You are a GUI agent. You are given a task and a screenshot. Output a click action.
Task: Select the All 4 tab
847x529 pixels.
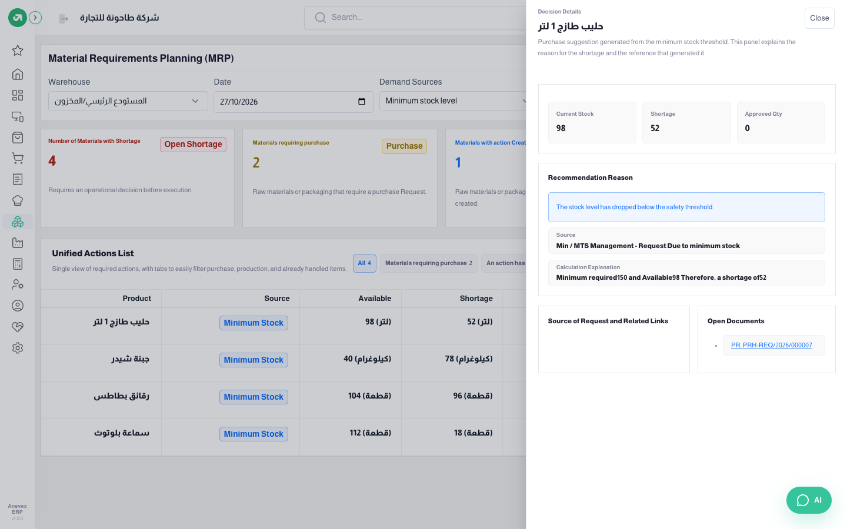pyautogui.click(x=365, y=263)
